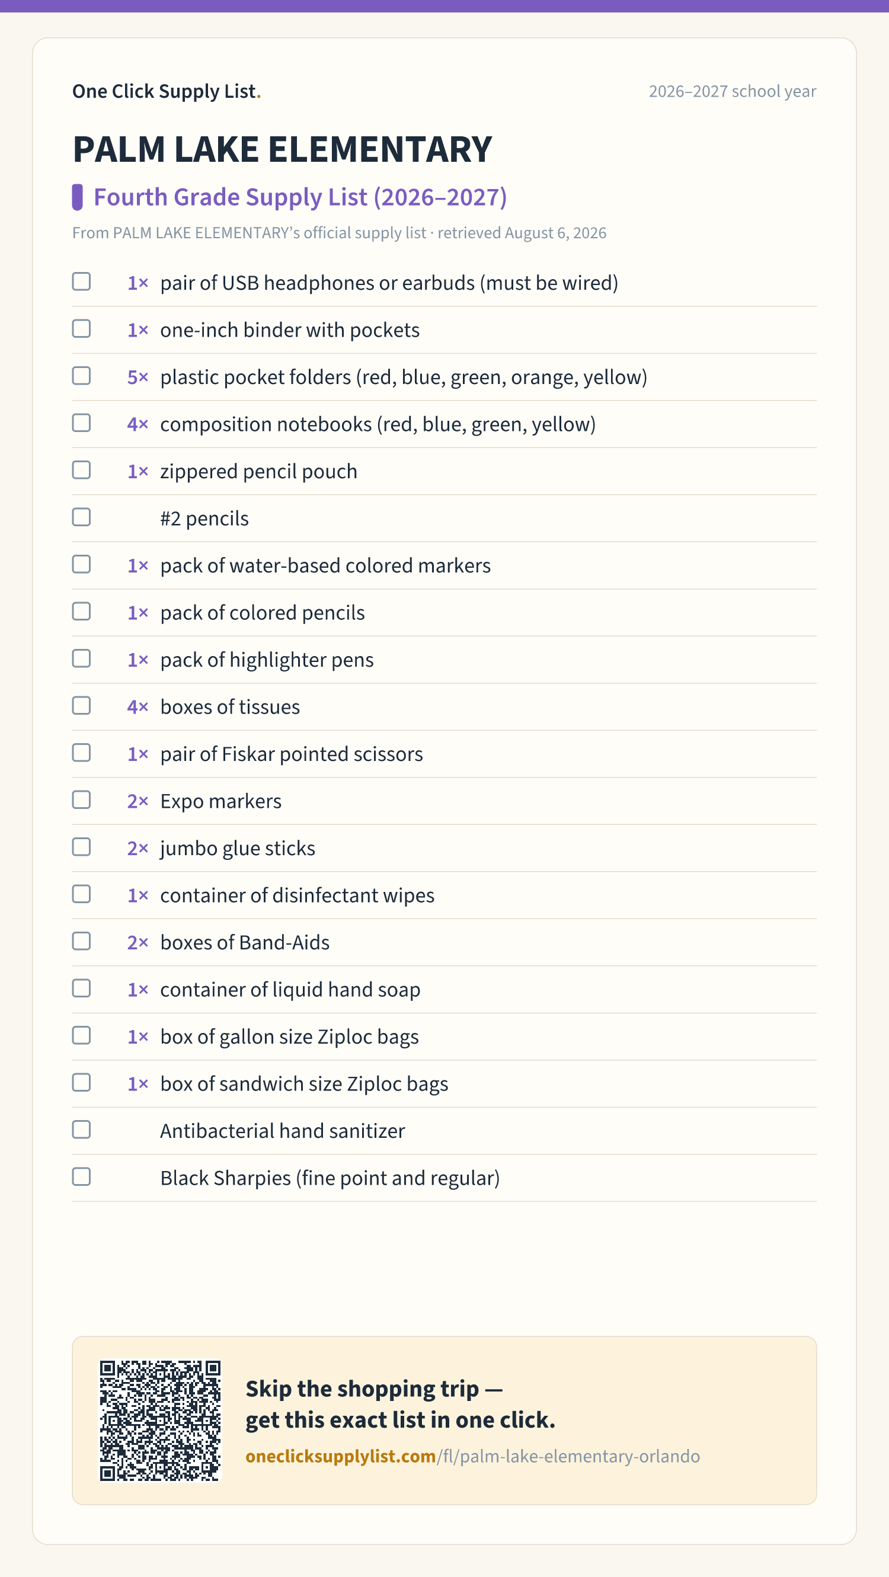Check the pack of highlighter pens checkbox
889x1577 pixels.
tap(81, 659)
